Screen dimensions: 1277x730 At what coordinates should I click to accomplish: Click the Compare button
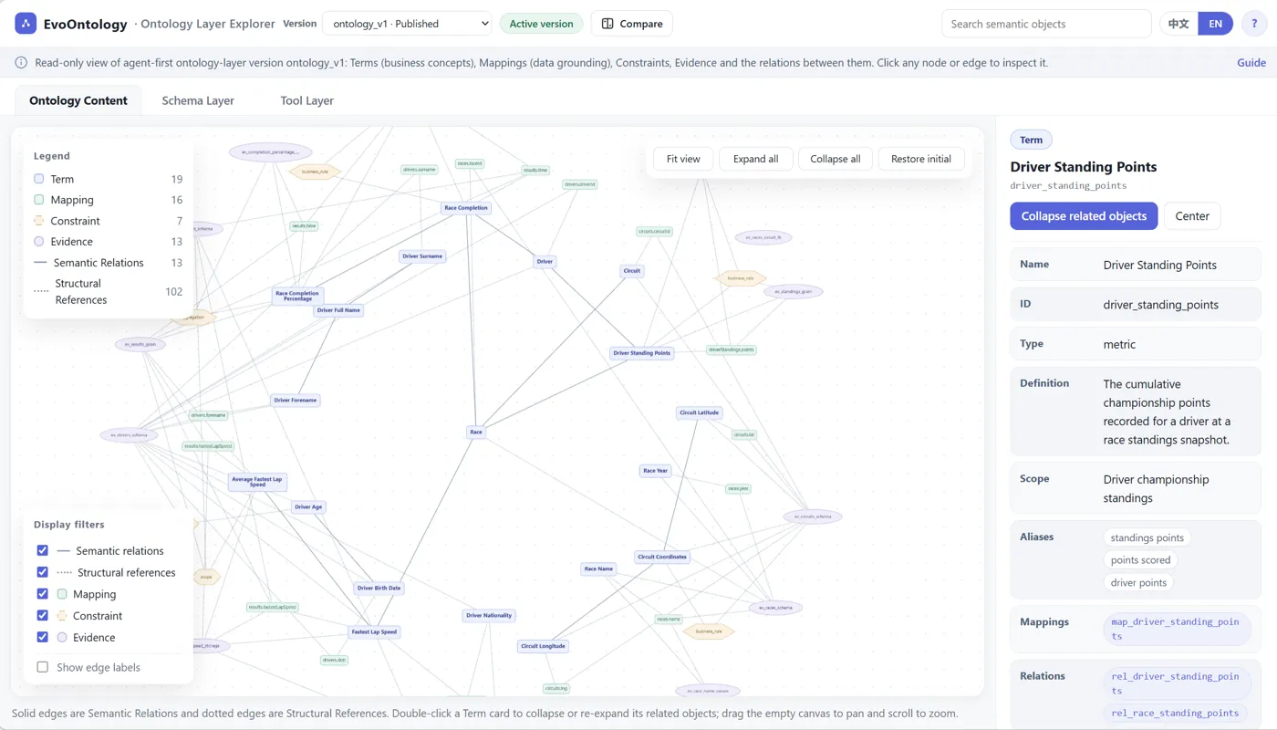click(x=632, y=24)
